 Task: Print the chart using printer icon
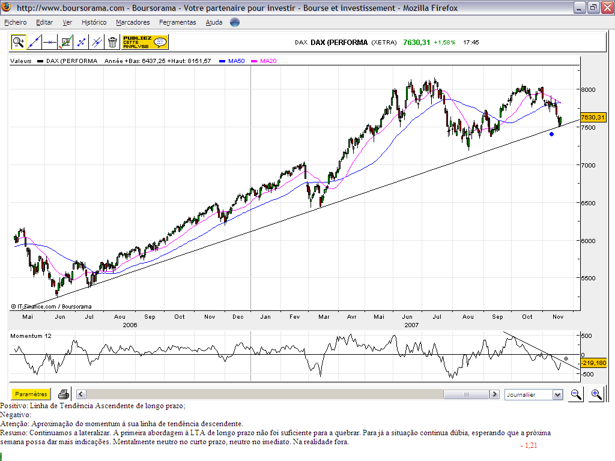tap(64, 394)
